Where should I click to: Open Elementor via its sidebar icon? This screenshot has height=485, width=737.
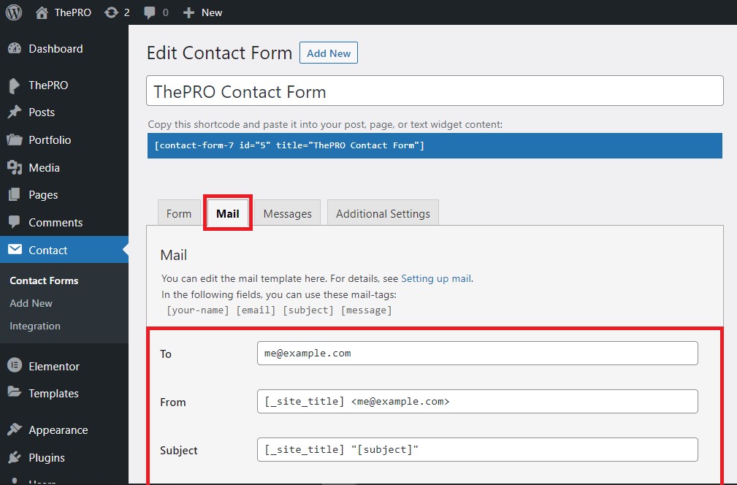click(x=15, y=365)
